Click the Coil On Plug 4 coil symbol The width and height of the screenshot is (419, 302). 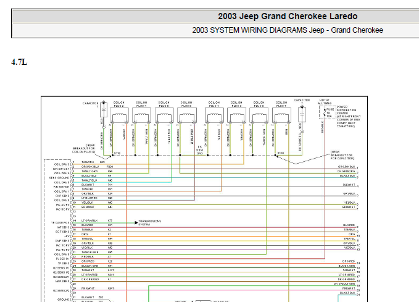point(142,115)
